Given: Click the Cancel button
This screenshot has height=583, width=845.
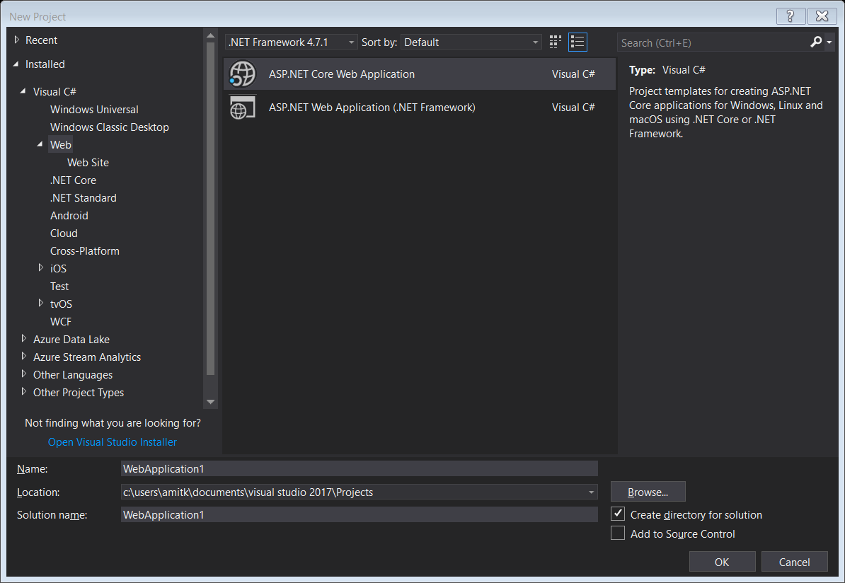Looking at the screenshot, I should pos(794,562).
